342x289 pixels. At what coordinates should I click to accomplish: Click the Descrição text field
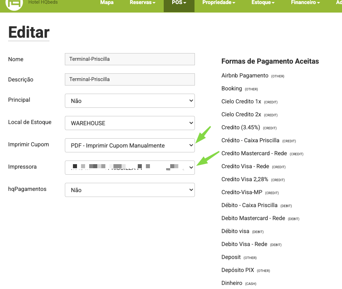130,79
